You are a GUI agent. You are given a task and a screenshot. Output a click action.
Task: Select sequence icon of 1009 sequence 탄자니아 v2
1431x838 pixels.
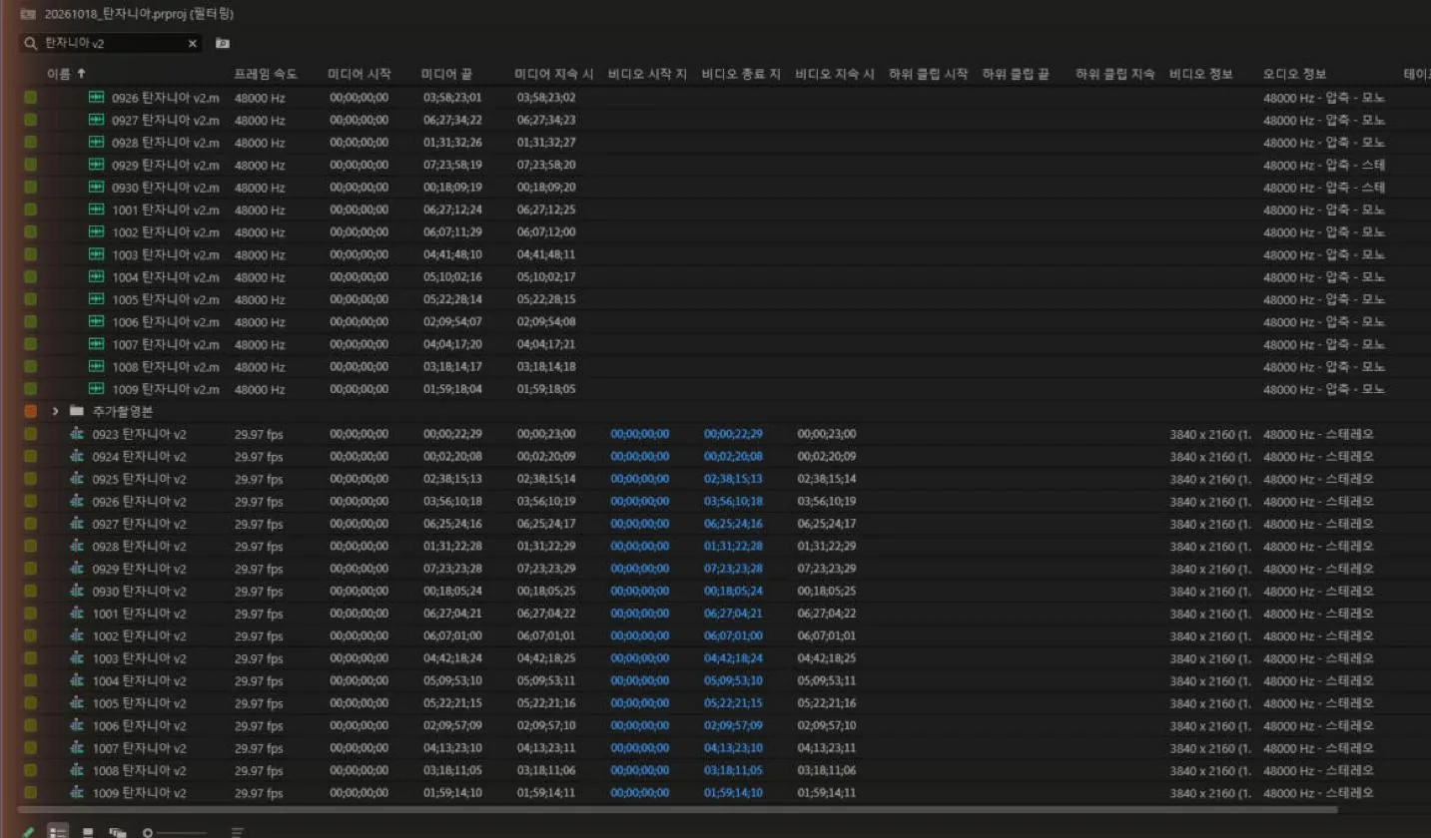78,793
